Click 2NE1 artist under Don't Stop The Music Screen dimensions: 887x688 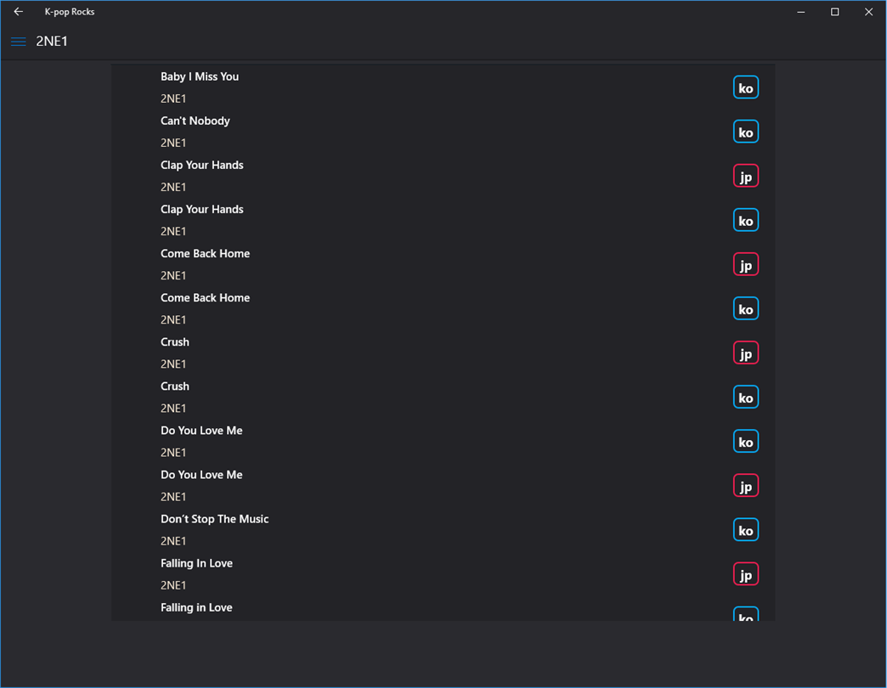[173, 541]
